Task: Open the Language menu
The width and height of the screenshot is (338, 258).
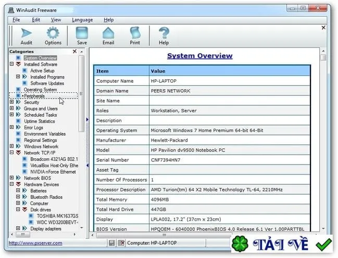Action: coord(82,20)
